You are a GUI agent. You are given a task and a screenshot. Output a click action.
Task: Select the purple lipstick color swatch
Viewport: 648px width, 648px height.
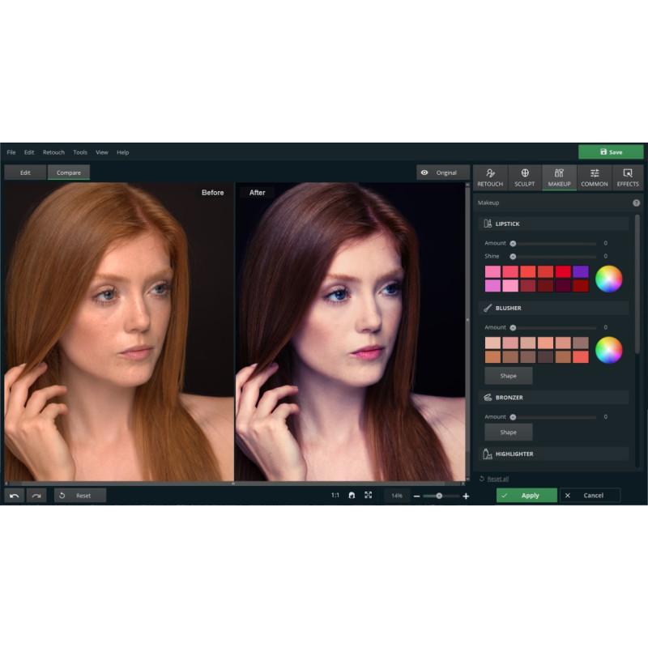580,271
